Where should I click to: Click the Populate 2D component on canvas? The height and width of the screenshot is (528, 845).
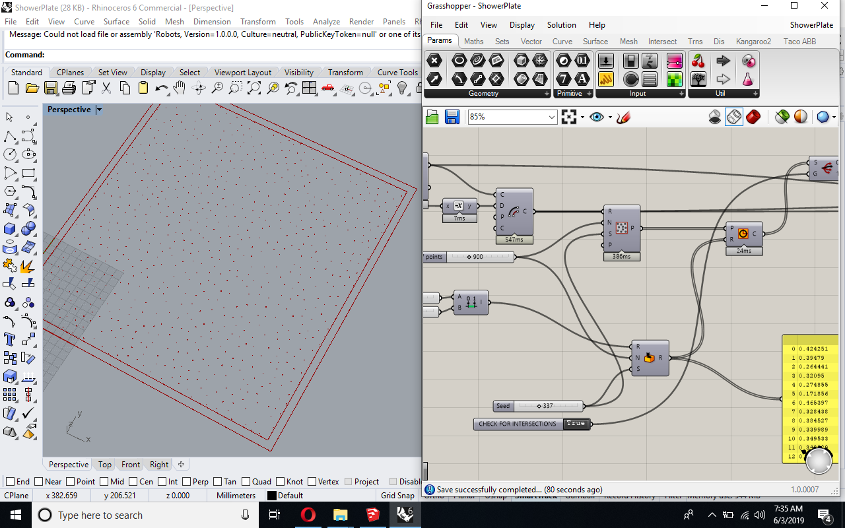[x=621, y=228]
